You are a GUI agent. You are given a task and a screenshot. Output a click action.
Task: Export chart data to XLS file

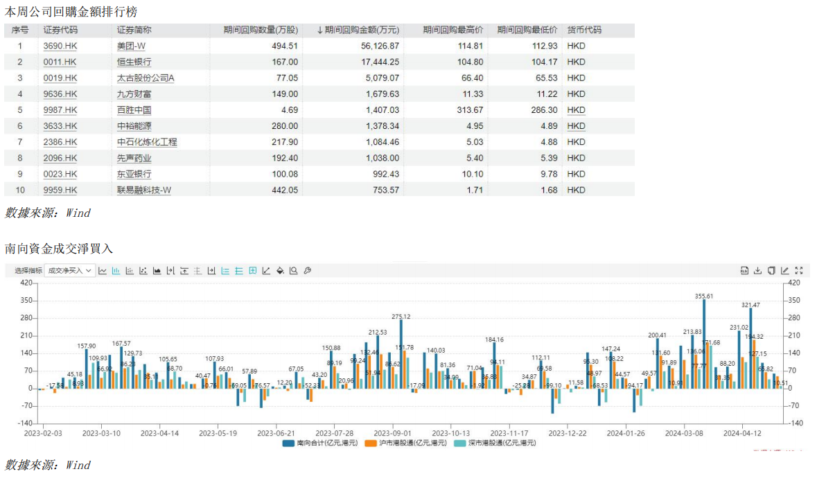744,270
